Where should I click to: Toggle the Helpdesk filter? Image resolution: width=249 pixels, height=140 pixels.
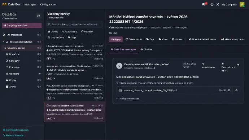(87, 32)
